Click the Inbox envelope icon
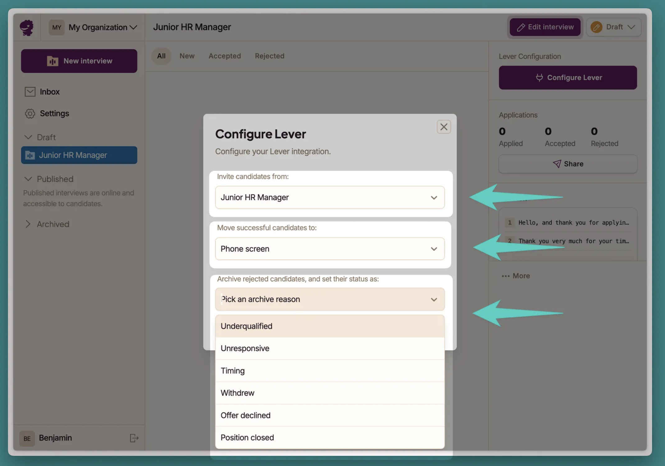Image resolution: width=665 pixels, height=466 pixels. pos(30,92)
